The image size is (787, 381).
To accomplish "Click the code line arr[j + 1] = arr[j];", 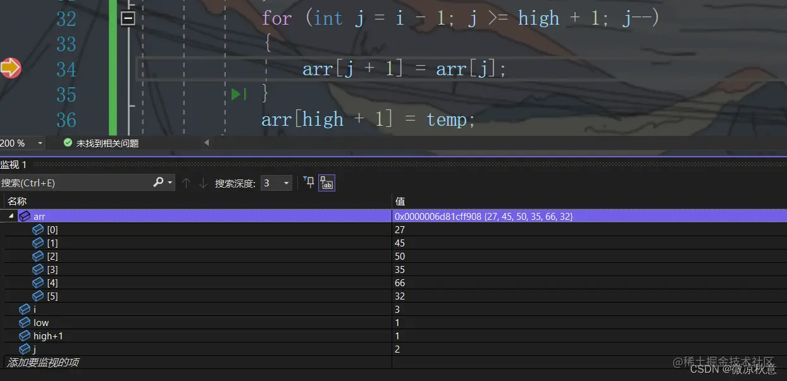I will (404, 68).
